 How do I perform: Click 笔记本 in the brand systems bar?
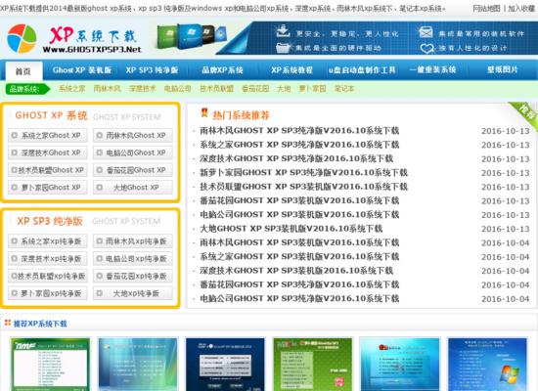(344, 89)
